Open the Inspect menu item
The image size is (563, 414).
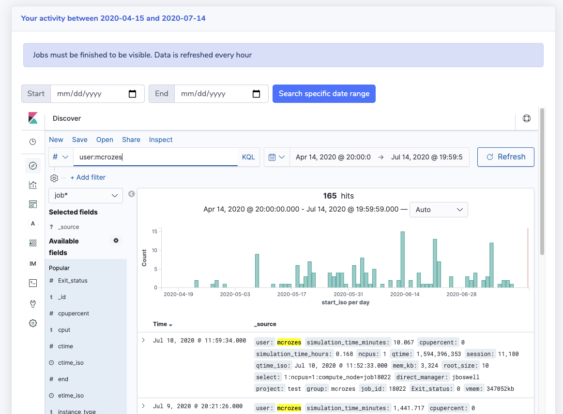coord(161,140)
